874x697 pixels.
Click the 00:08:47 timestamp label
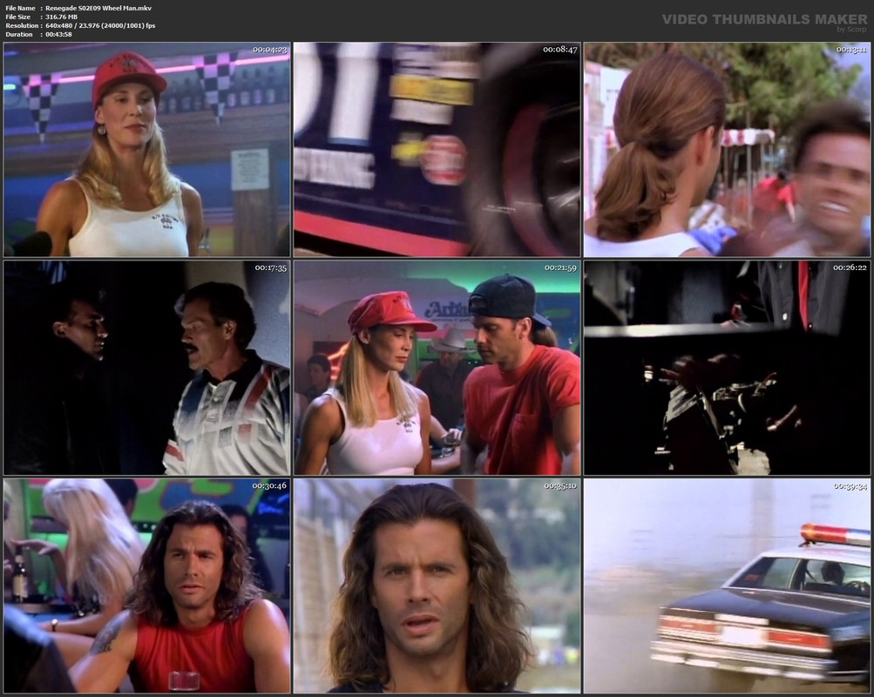click(560, 50)
